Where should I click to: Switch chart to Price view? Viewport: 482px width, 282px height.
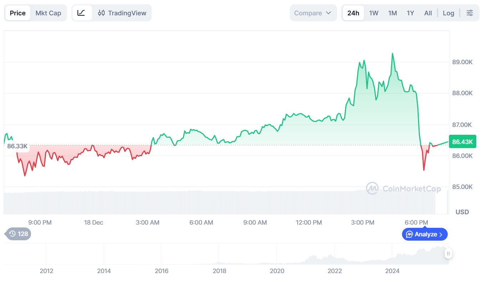[18, 13]
